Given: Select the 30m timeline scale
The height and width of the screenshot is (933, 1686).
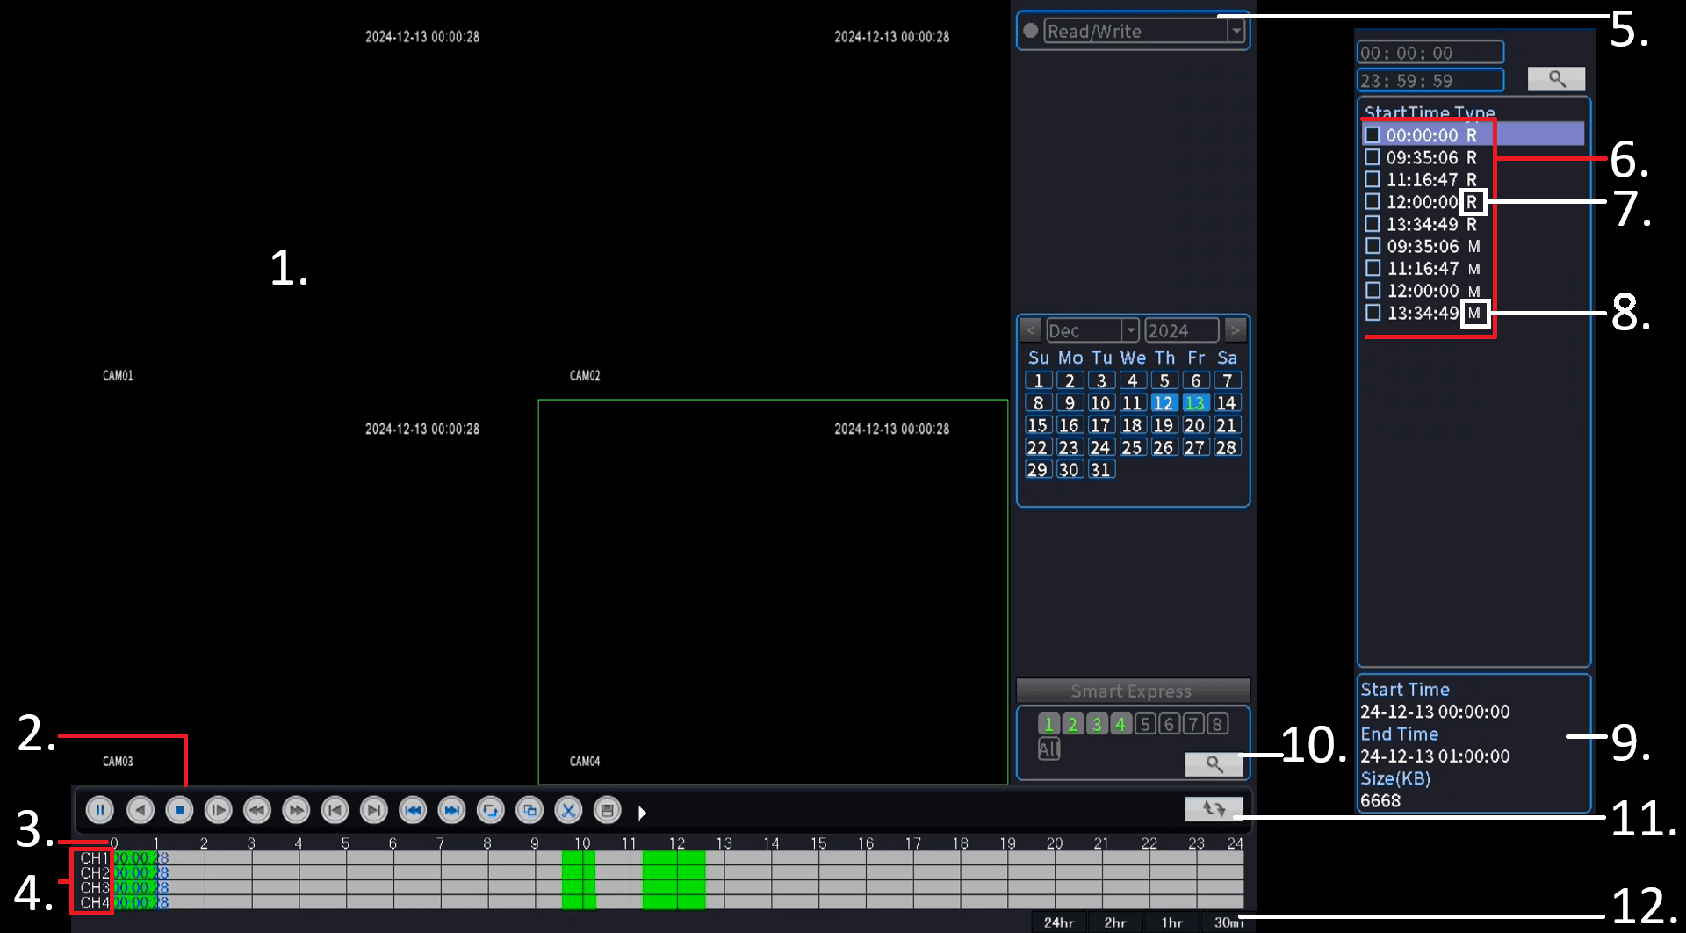Looking at the screenshot, I should tap(1228, 922).
